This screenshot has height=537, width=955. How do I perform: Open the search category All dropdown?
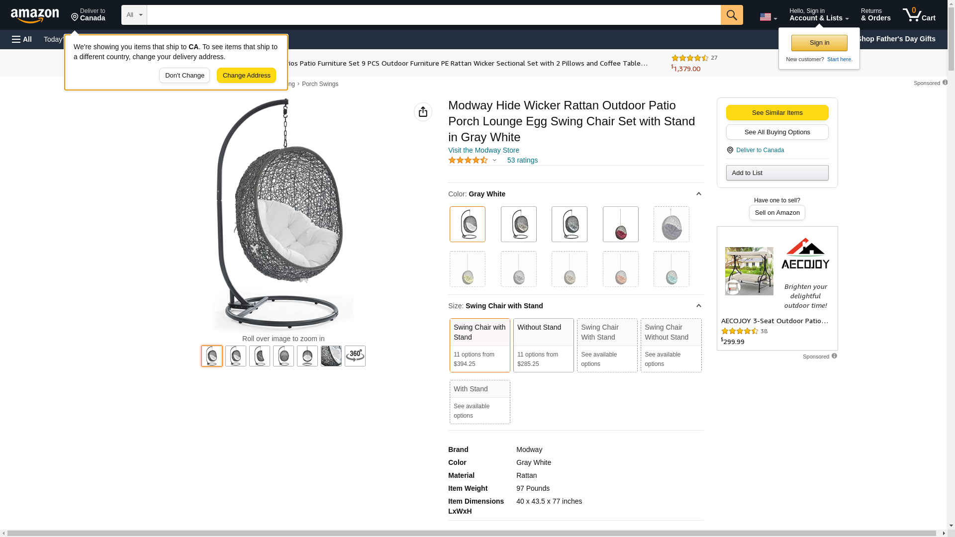134,15
